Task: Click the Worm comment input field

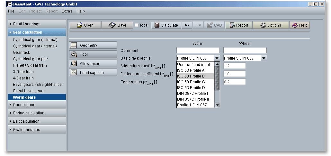Action: pyautogui.click(x=198, y=50)
